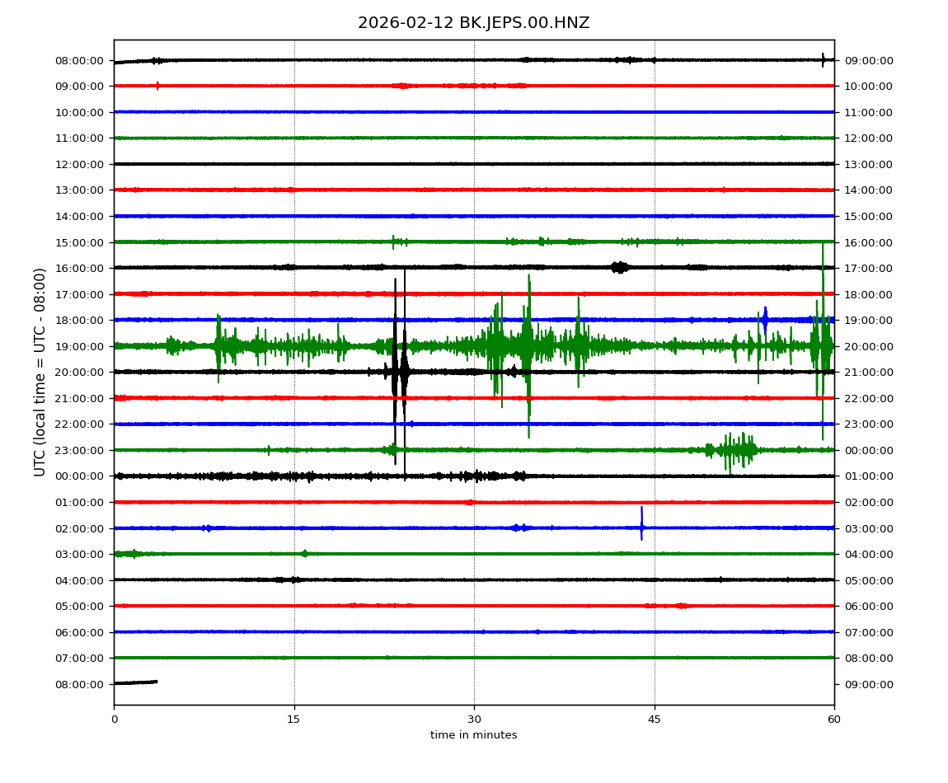The width and height of the screenshot is (948, 783).
Task: Select the 45 minute x-axis tick label
Action: coord(655,720)
